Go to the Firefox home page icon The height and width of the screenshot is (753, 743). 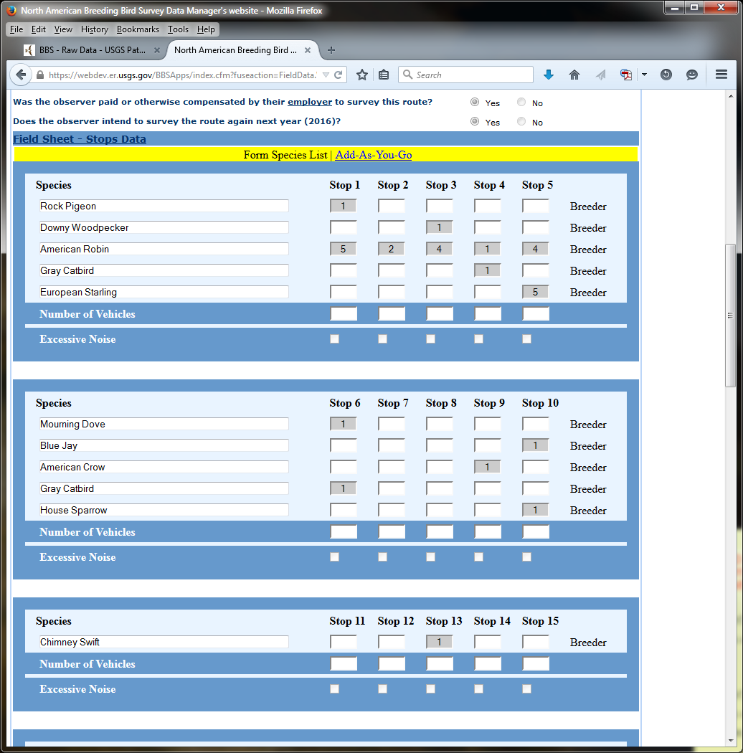coord(574,75)
